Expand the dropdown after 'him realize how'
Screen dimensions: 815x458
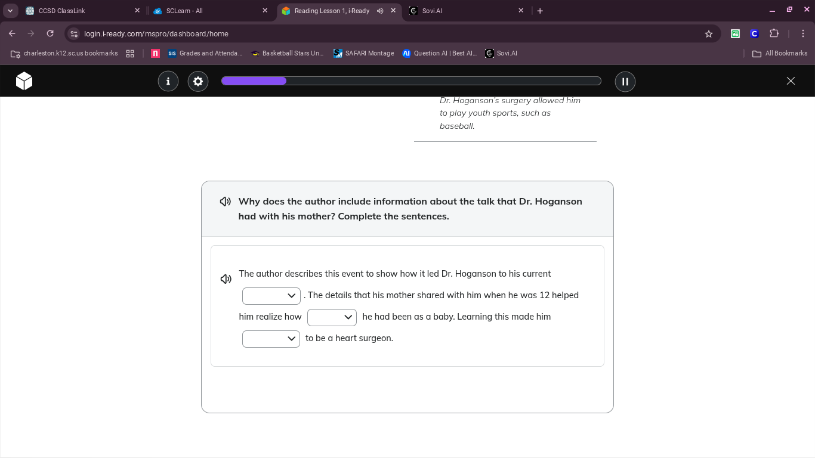pyautogui.click(x=332, y=317)
